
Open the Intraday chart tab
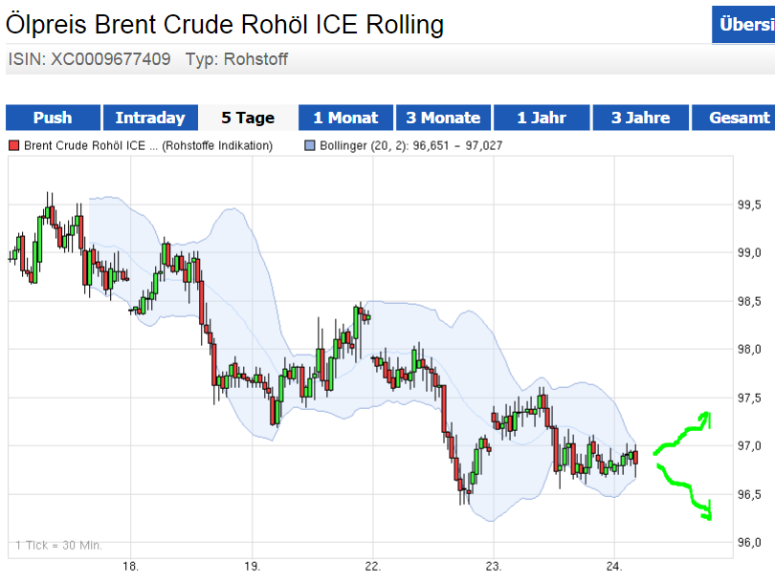(x=150, y=118)
